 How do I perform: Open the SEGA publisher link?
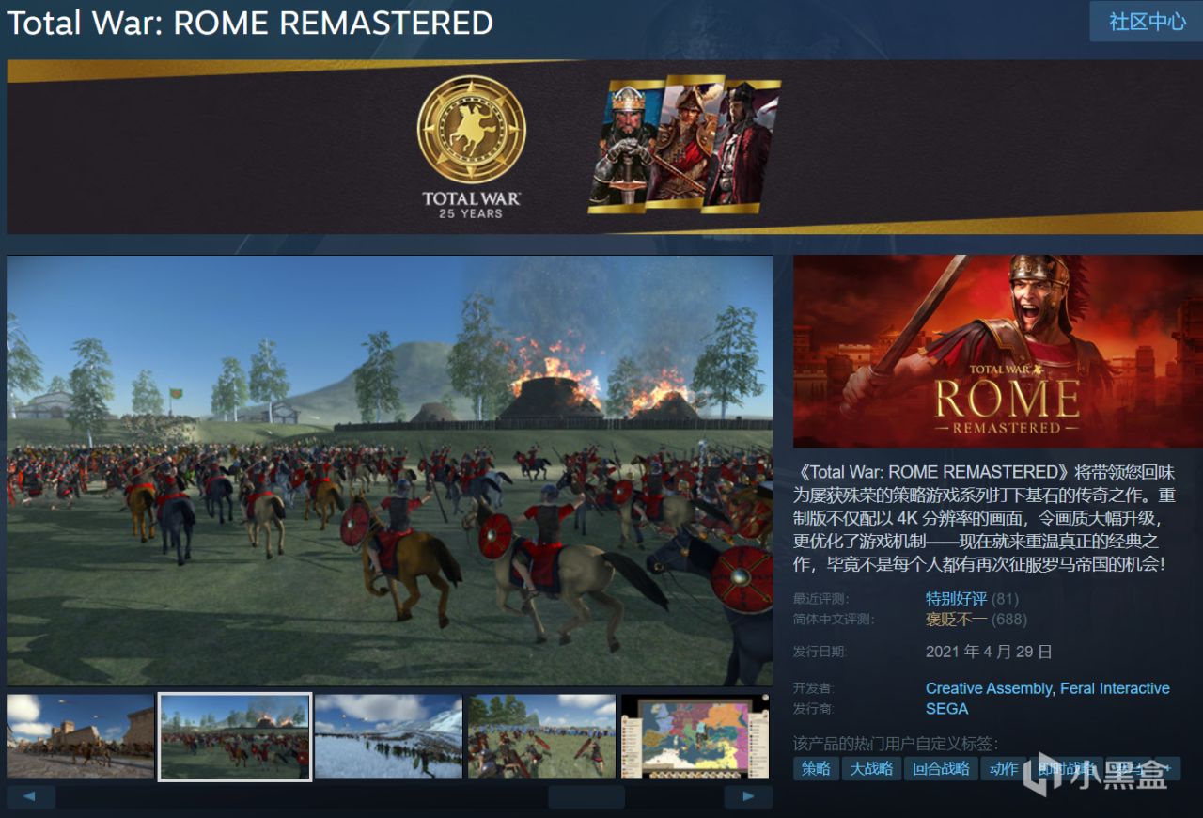pyautogui.click(x=946, y=709)
